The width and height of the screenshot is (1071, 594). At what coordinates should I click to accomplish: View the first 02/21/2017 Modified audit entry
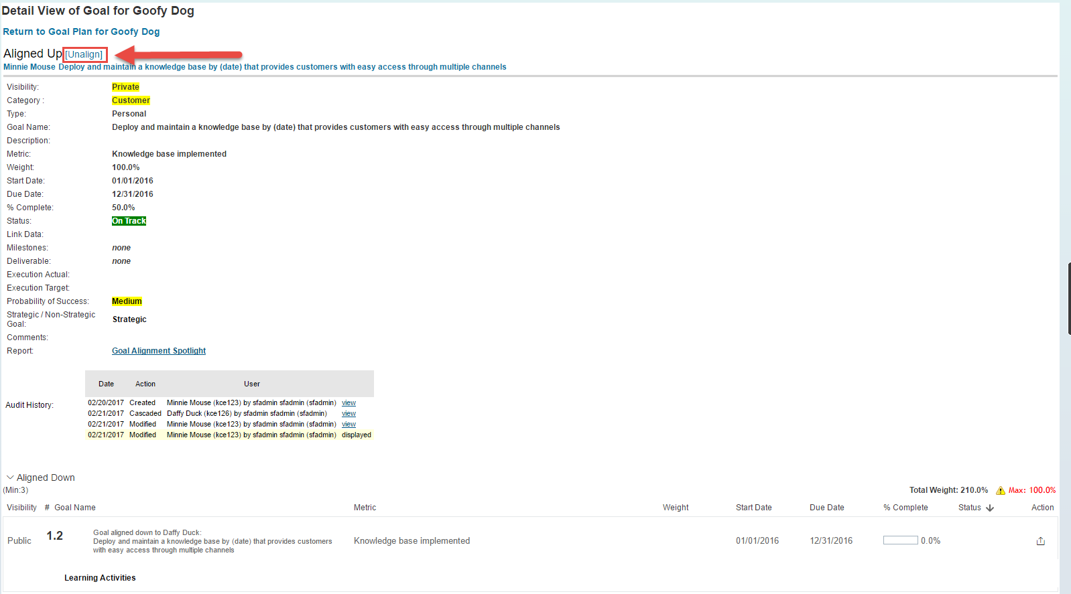click(349, 425)
